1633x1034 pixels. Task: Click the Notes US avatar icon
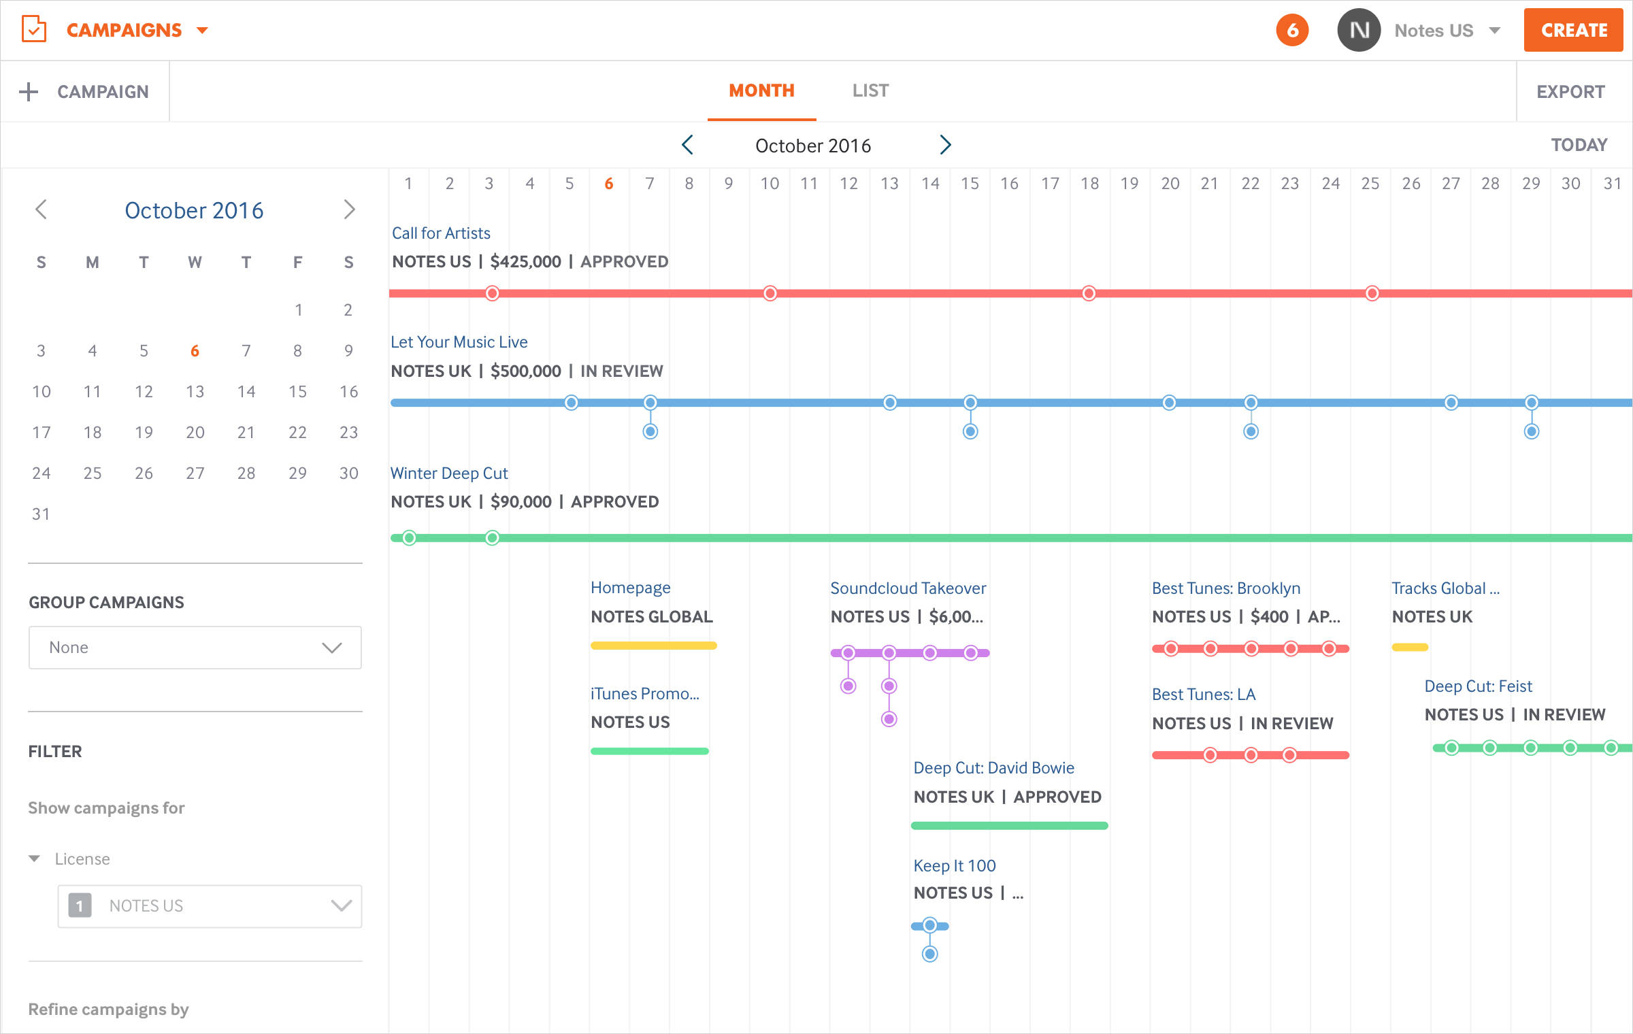pyautogui.click(x=1357, y=30)
